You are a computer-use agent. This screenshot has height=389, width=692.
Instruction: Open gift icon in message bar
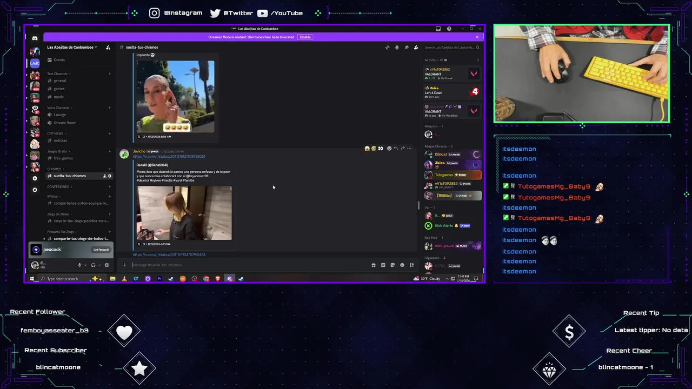pyautogui.click(x=374, y=265)
